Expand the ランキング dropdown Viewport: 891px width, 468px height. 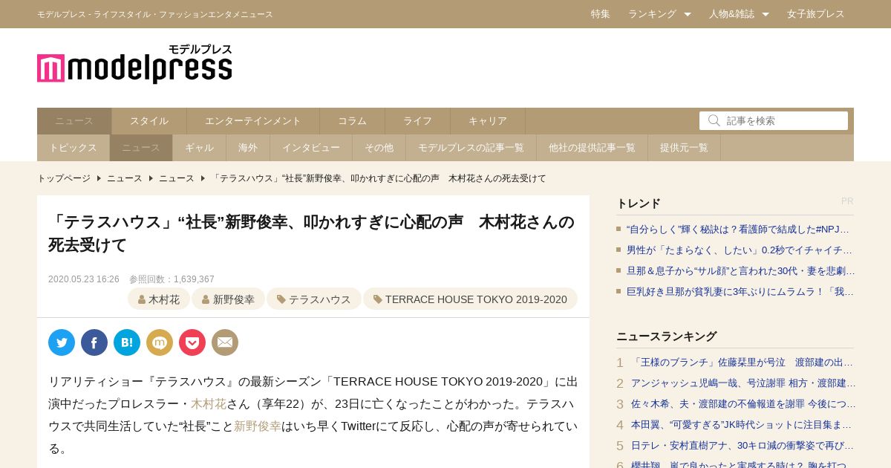click(x=659, y=14)
